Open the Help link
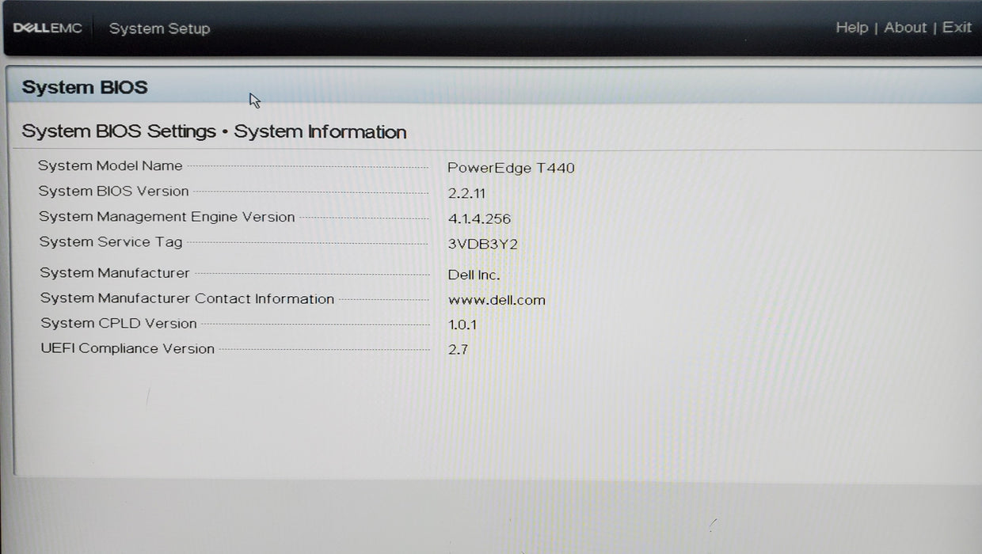Image resolution: width=982 pixels, height=554 pixels. [x=852, y=28]
